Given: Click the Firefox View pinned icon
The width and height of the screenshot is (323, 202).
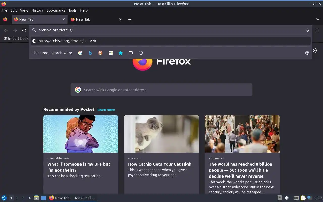Looking at the screenshot, I should coord(5,19).
